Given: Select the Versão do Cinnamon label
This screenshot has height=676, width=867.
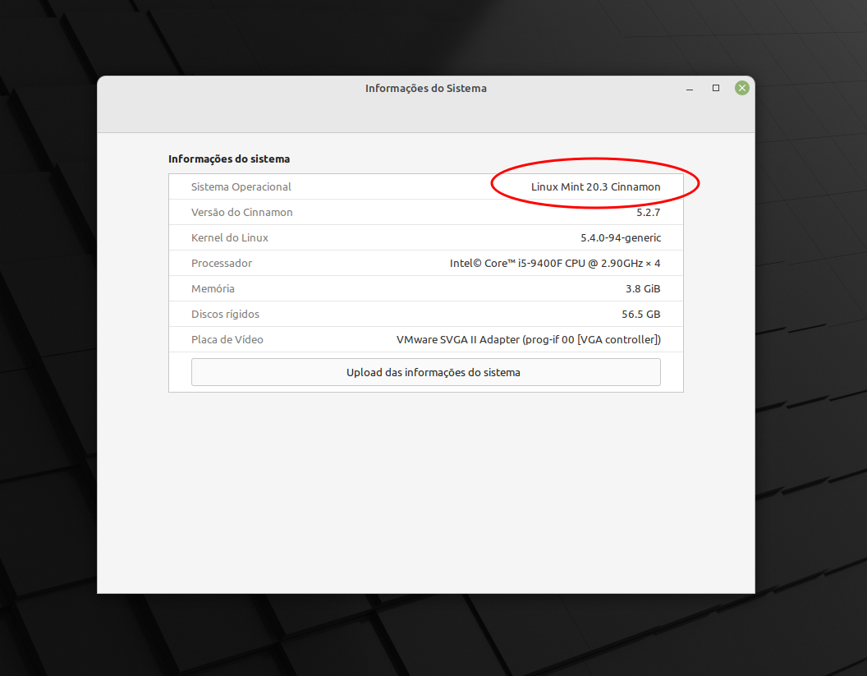Looking at the screenshot, I should [241, 212].
